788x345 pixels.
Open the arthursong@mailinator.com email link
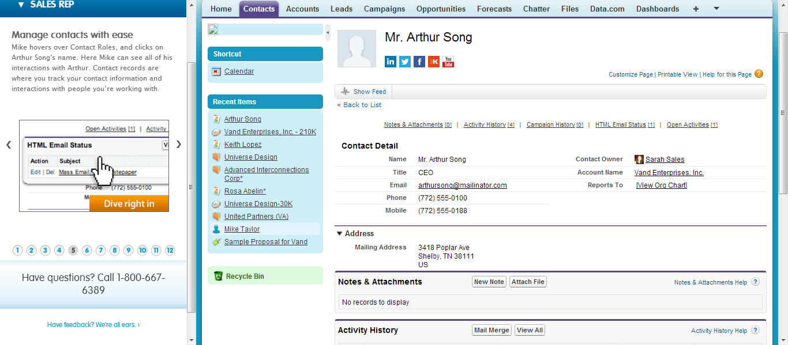pyautogui.click(x=462, y=185)
